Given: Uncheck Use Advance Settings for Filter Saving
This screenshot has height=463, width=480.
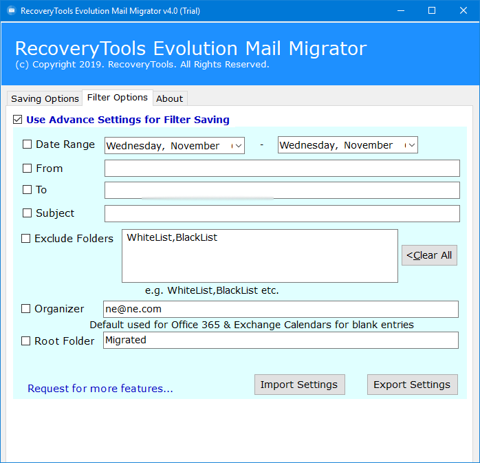Looking at the screenshot, I should pyautogui.click(x=17, y=120).
